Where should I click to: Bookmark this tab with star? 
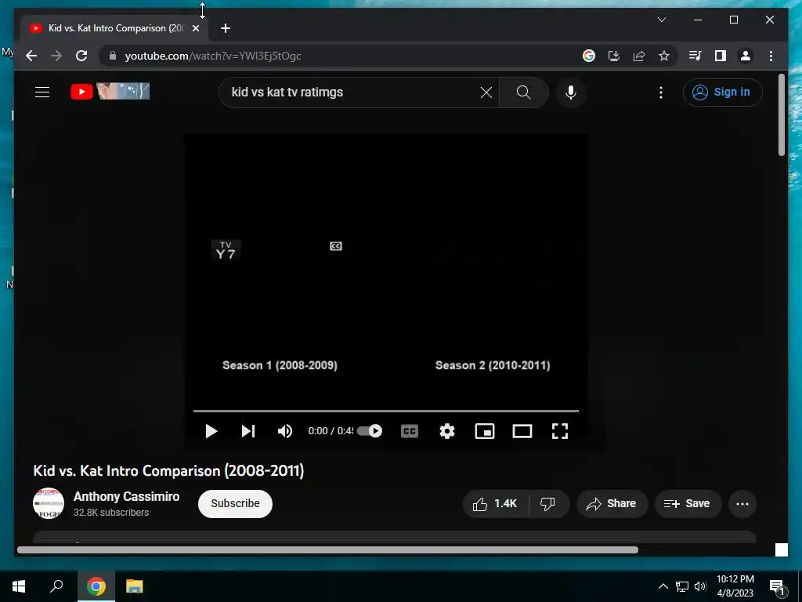coord(664,56)
